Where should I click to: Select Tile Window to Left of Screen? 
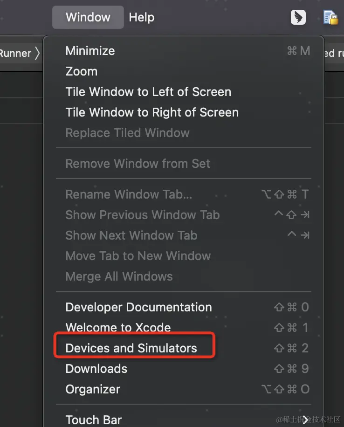click(148, 92)
